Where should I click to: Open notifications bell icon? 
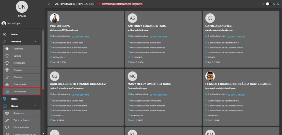[x=278, y=4]
